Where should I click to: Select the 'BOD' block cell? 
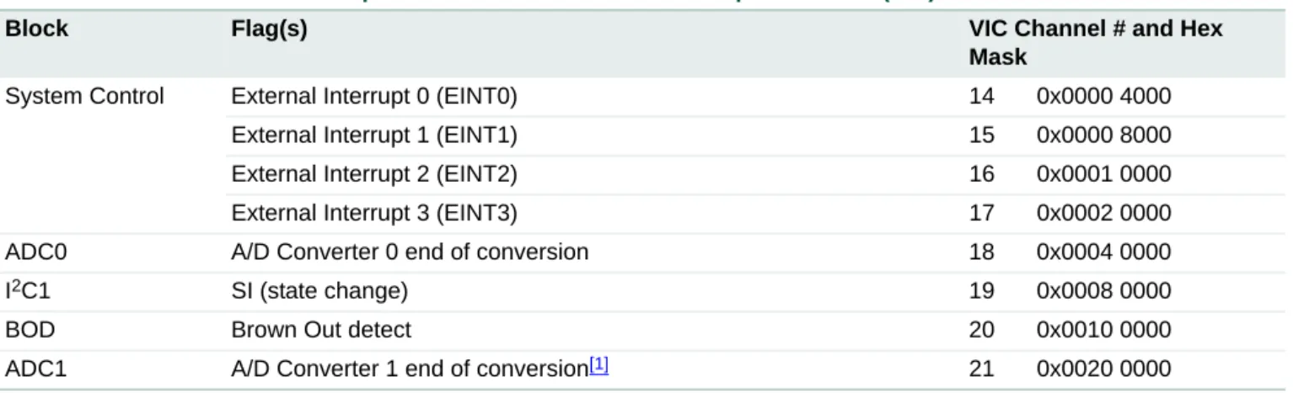coord(29,329)
